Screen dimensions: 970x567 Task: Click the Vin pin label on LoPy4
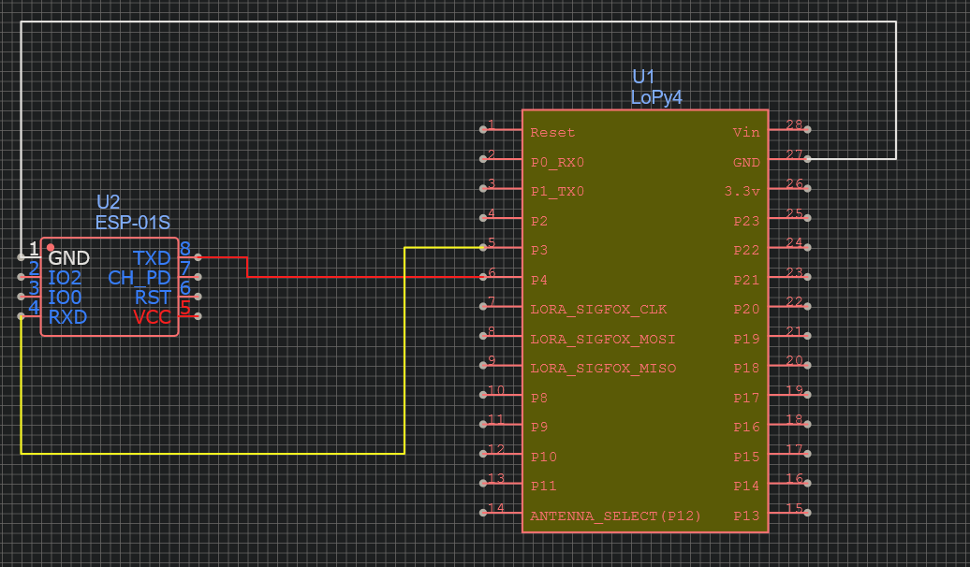(746, 132)
